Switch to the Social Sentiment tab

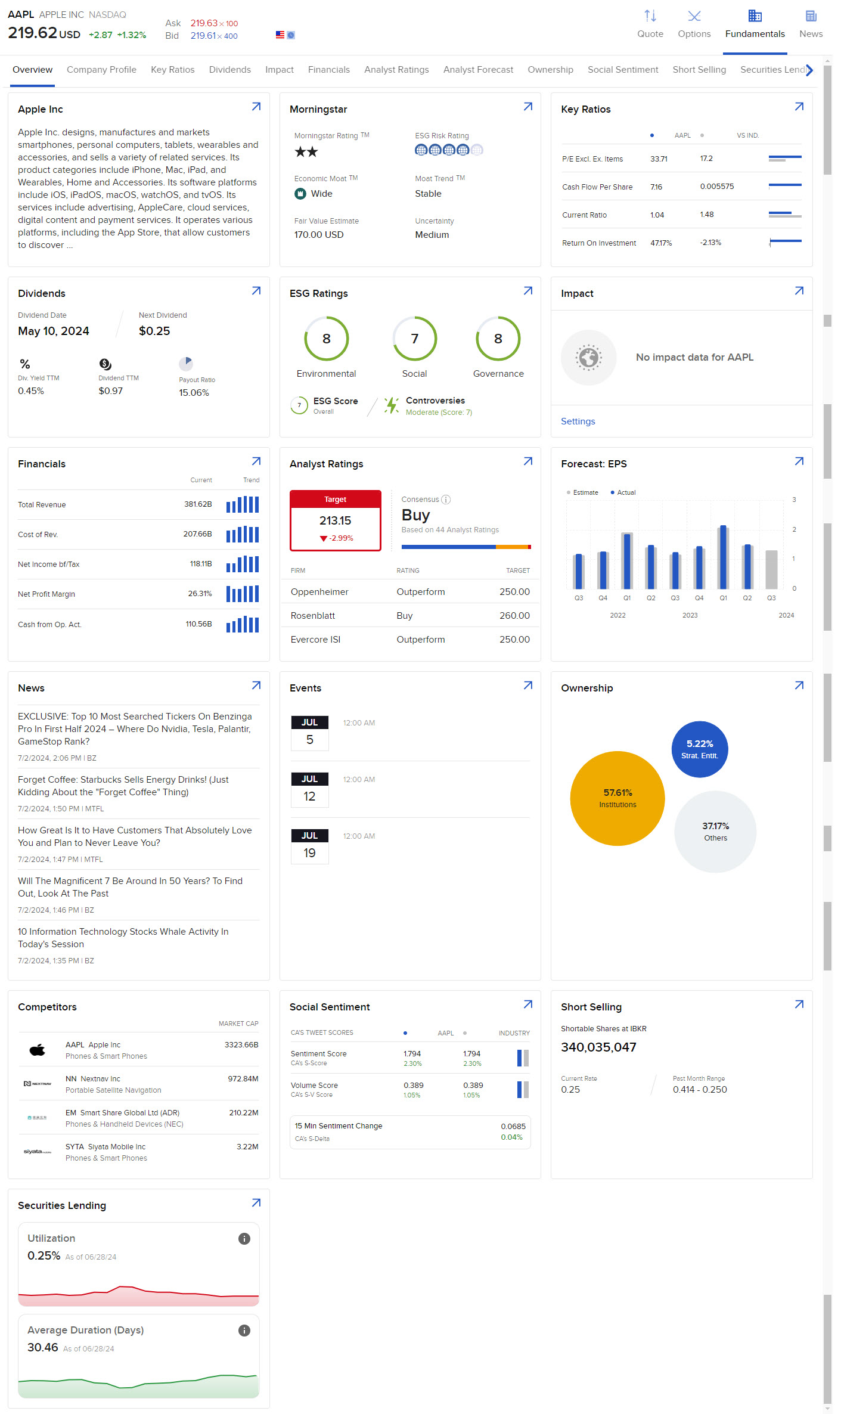[623, 70]
